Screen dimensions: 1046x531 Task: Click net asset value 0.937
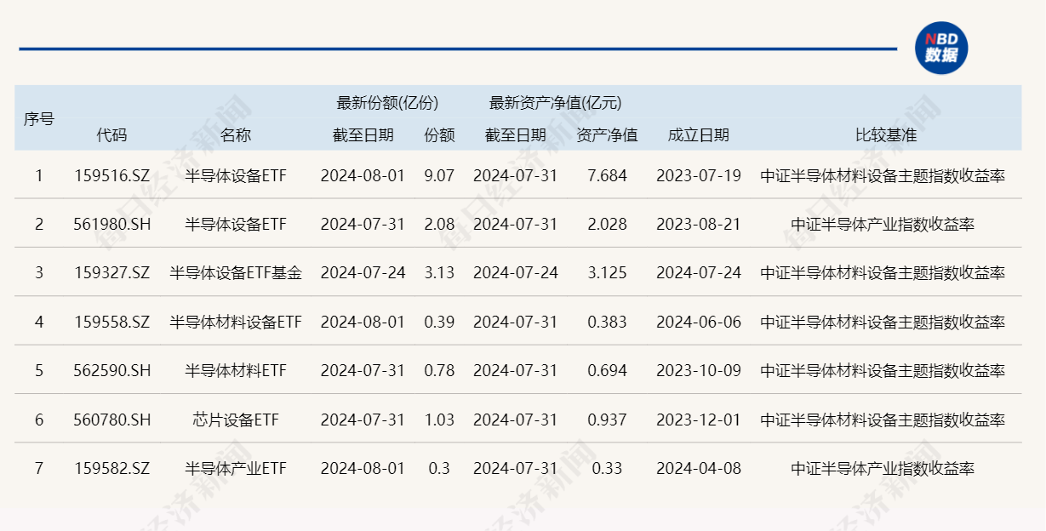pos(607,420)
